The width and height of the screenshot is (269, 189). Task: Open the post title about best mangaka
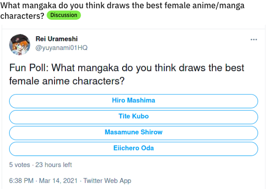click(x=122, y=10)
